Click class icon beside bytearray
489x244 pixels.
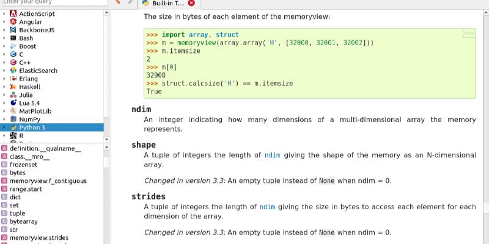[x=4, y=221]
